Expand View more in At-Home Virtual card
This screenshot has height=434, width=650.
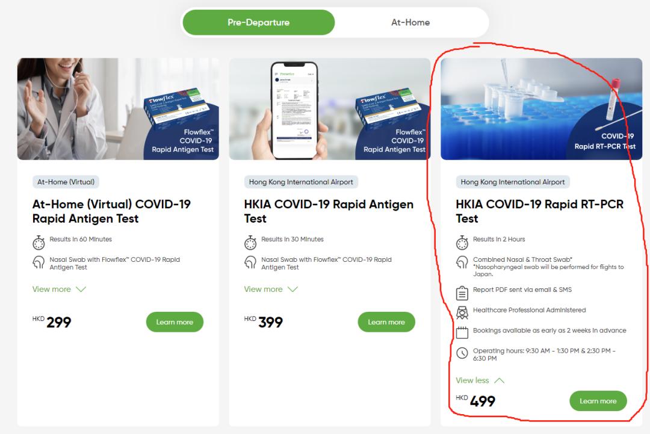(59, 290)
